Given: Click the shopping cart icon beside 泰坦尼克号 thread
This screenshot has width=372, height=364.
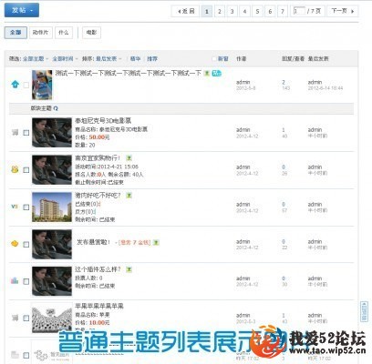Looking at the screenshot, I should pos(15,132).
